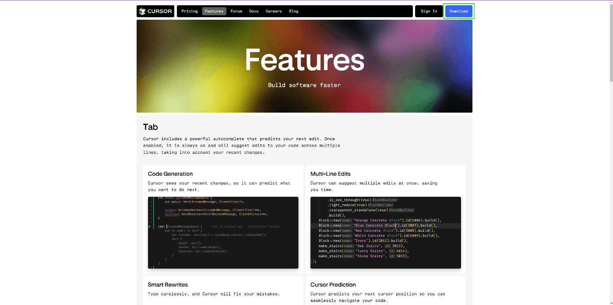This screenshot has width=613, height=305.
Task: Click 'Cursor sees your recent changes' description
Action: pyautogui.click(x=219, y=186)
